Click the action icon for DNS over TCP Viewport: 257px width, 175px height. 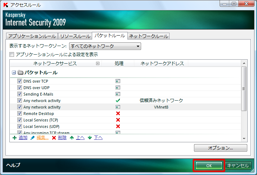point(118,81)
